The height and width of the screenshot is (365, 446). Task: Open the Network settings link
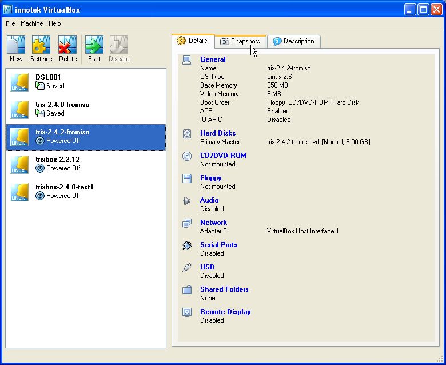[213, 223]
